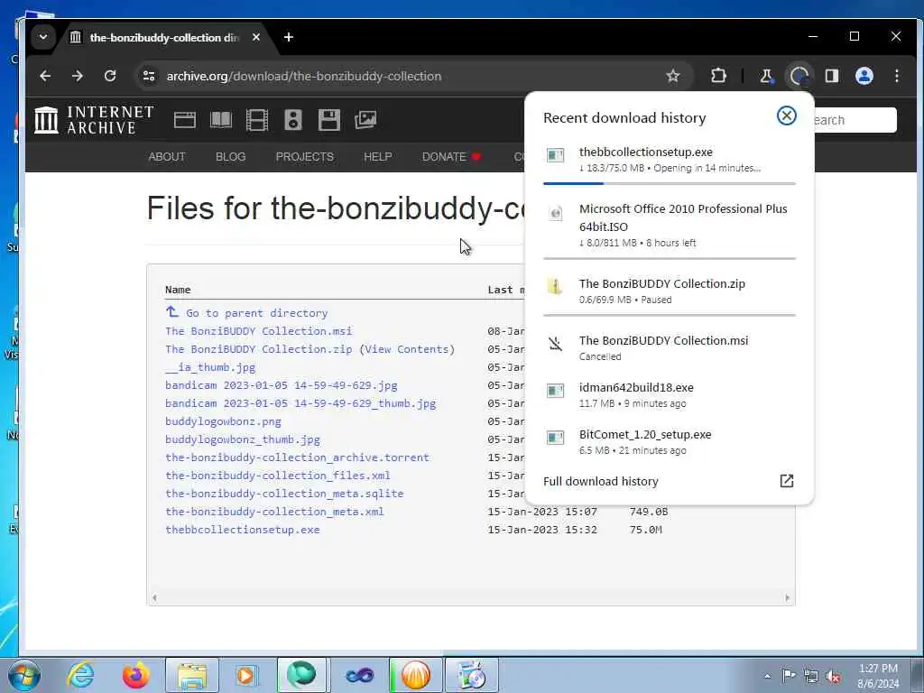This screenshot has width=924, height=693.
Task: Click the Microsoft Office ISO progress bar
Action: [669, 258]
